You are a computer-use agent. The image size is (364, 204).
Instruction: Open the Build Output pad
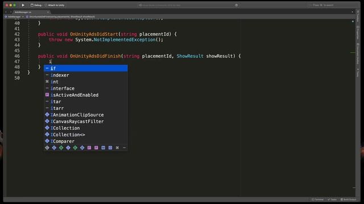pyautogui.click(x=348, y=199)
